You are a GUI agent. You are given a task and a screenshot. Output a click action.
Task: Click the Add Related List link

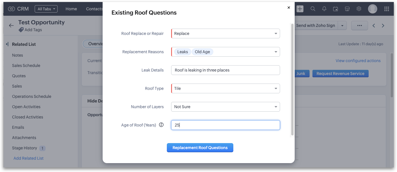[x=28, y=158]
